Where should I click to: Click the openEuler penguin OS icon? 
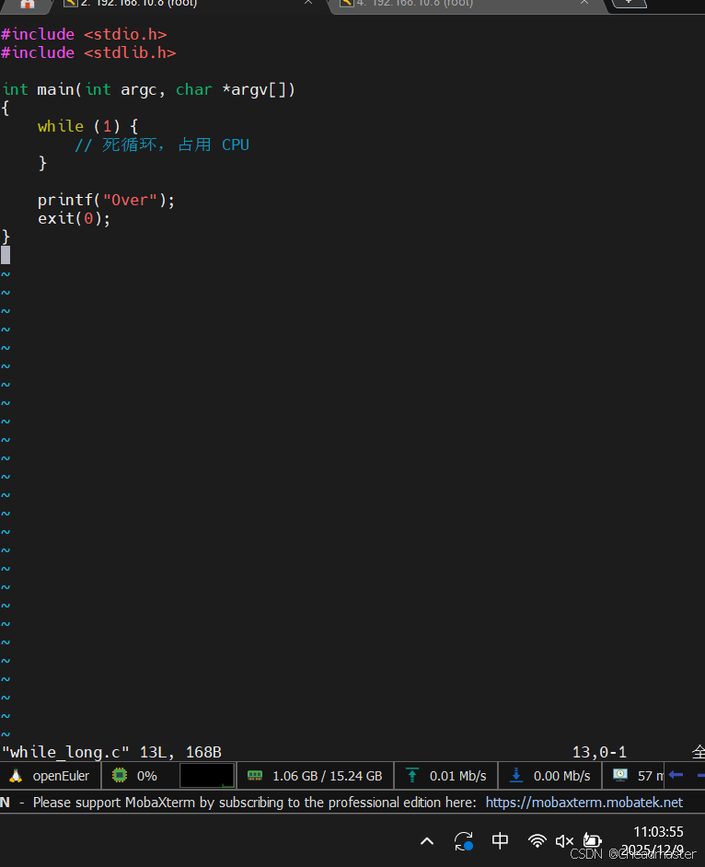[x=16, y=776]
